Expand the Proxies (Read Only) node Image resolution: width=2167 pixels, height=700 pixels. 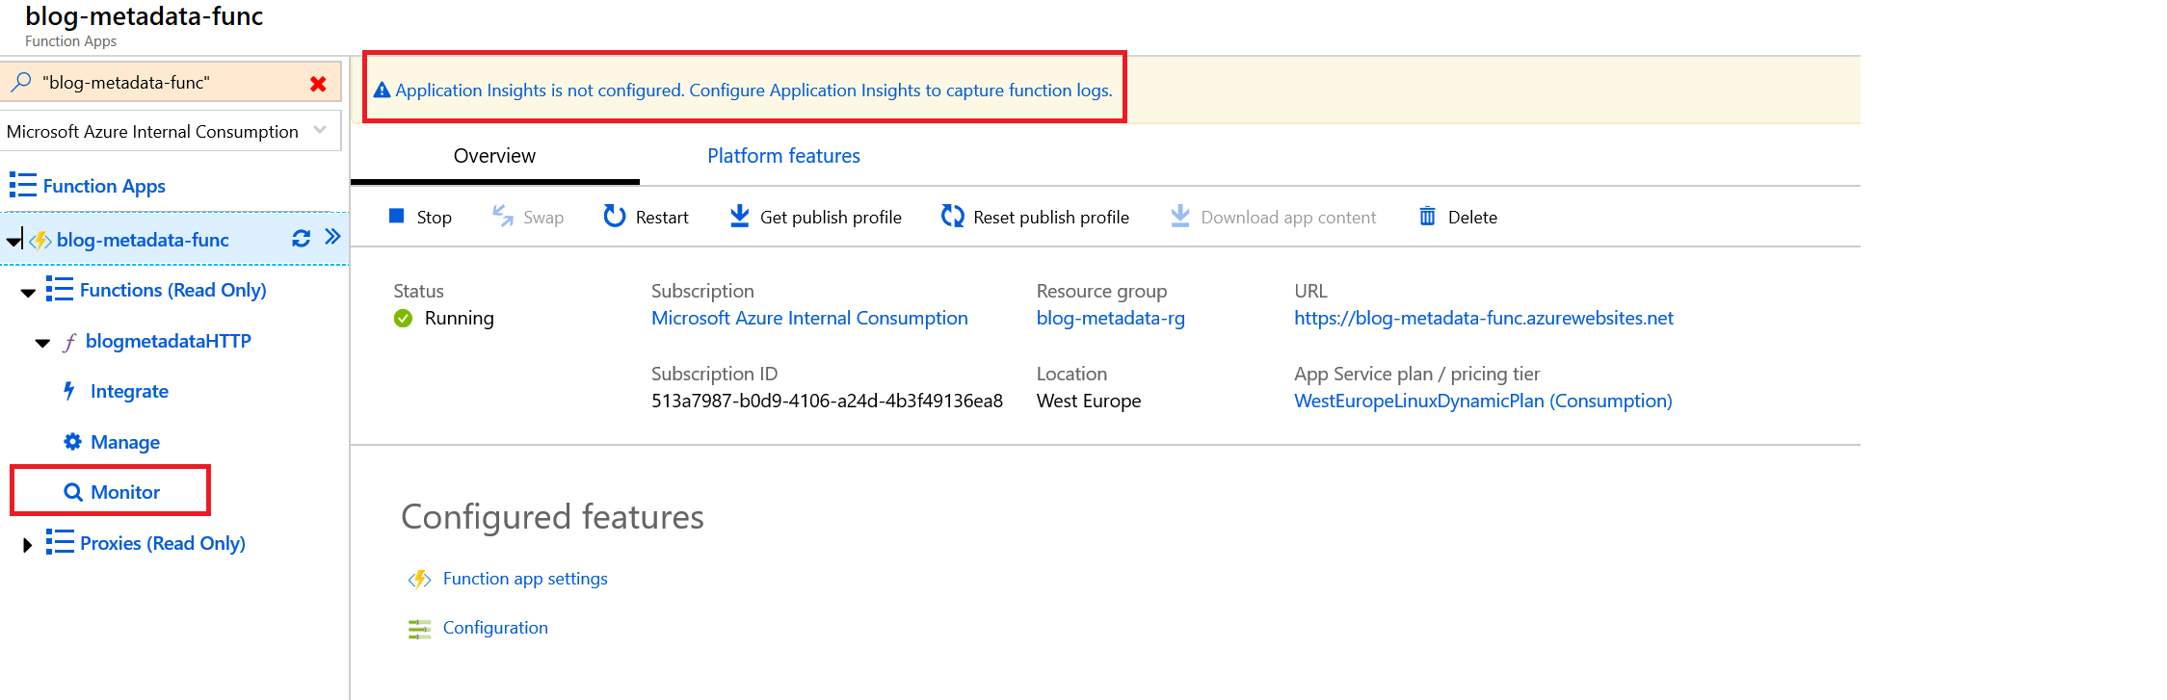[x=27, y=545]
